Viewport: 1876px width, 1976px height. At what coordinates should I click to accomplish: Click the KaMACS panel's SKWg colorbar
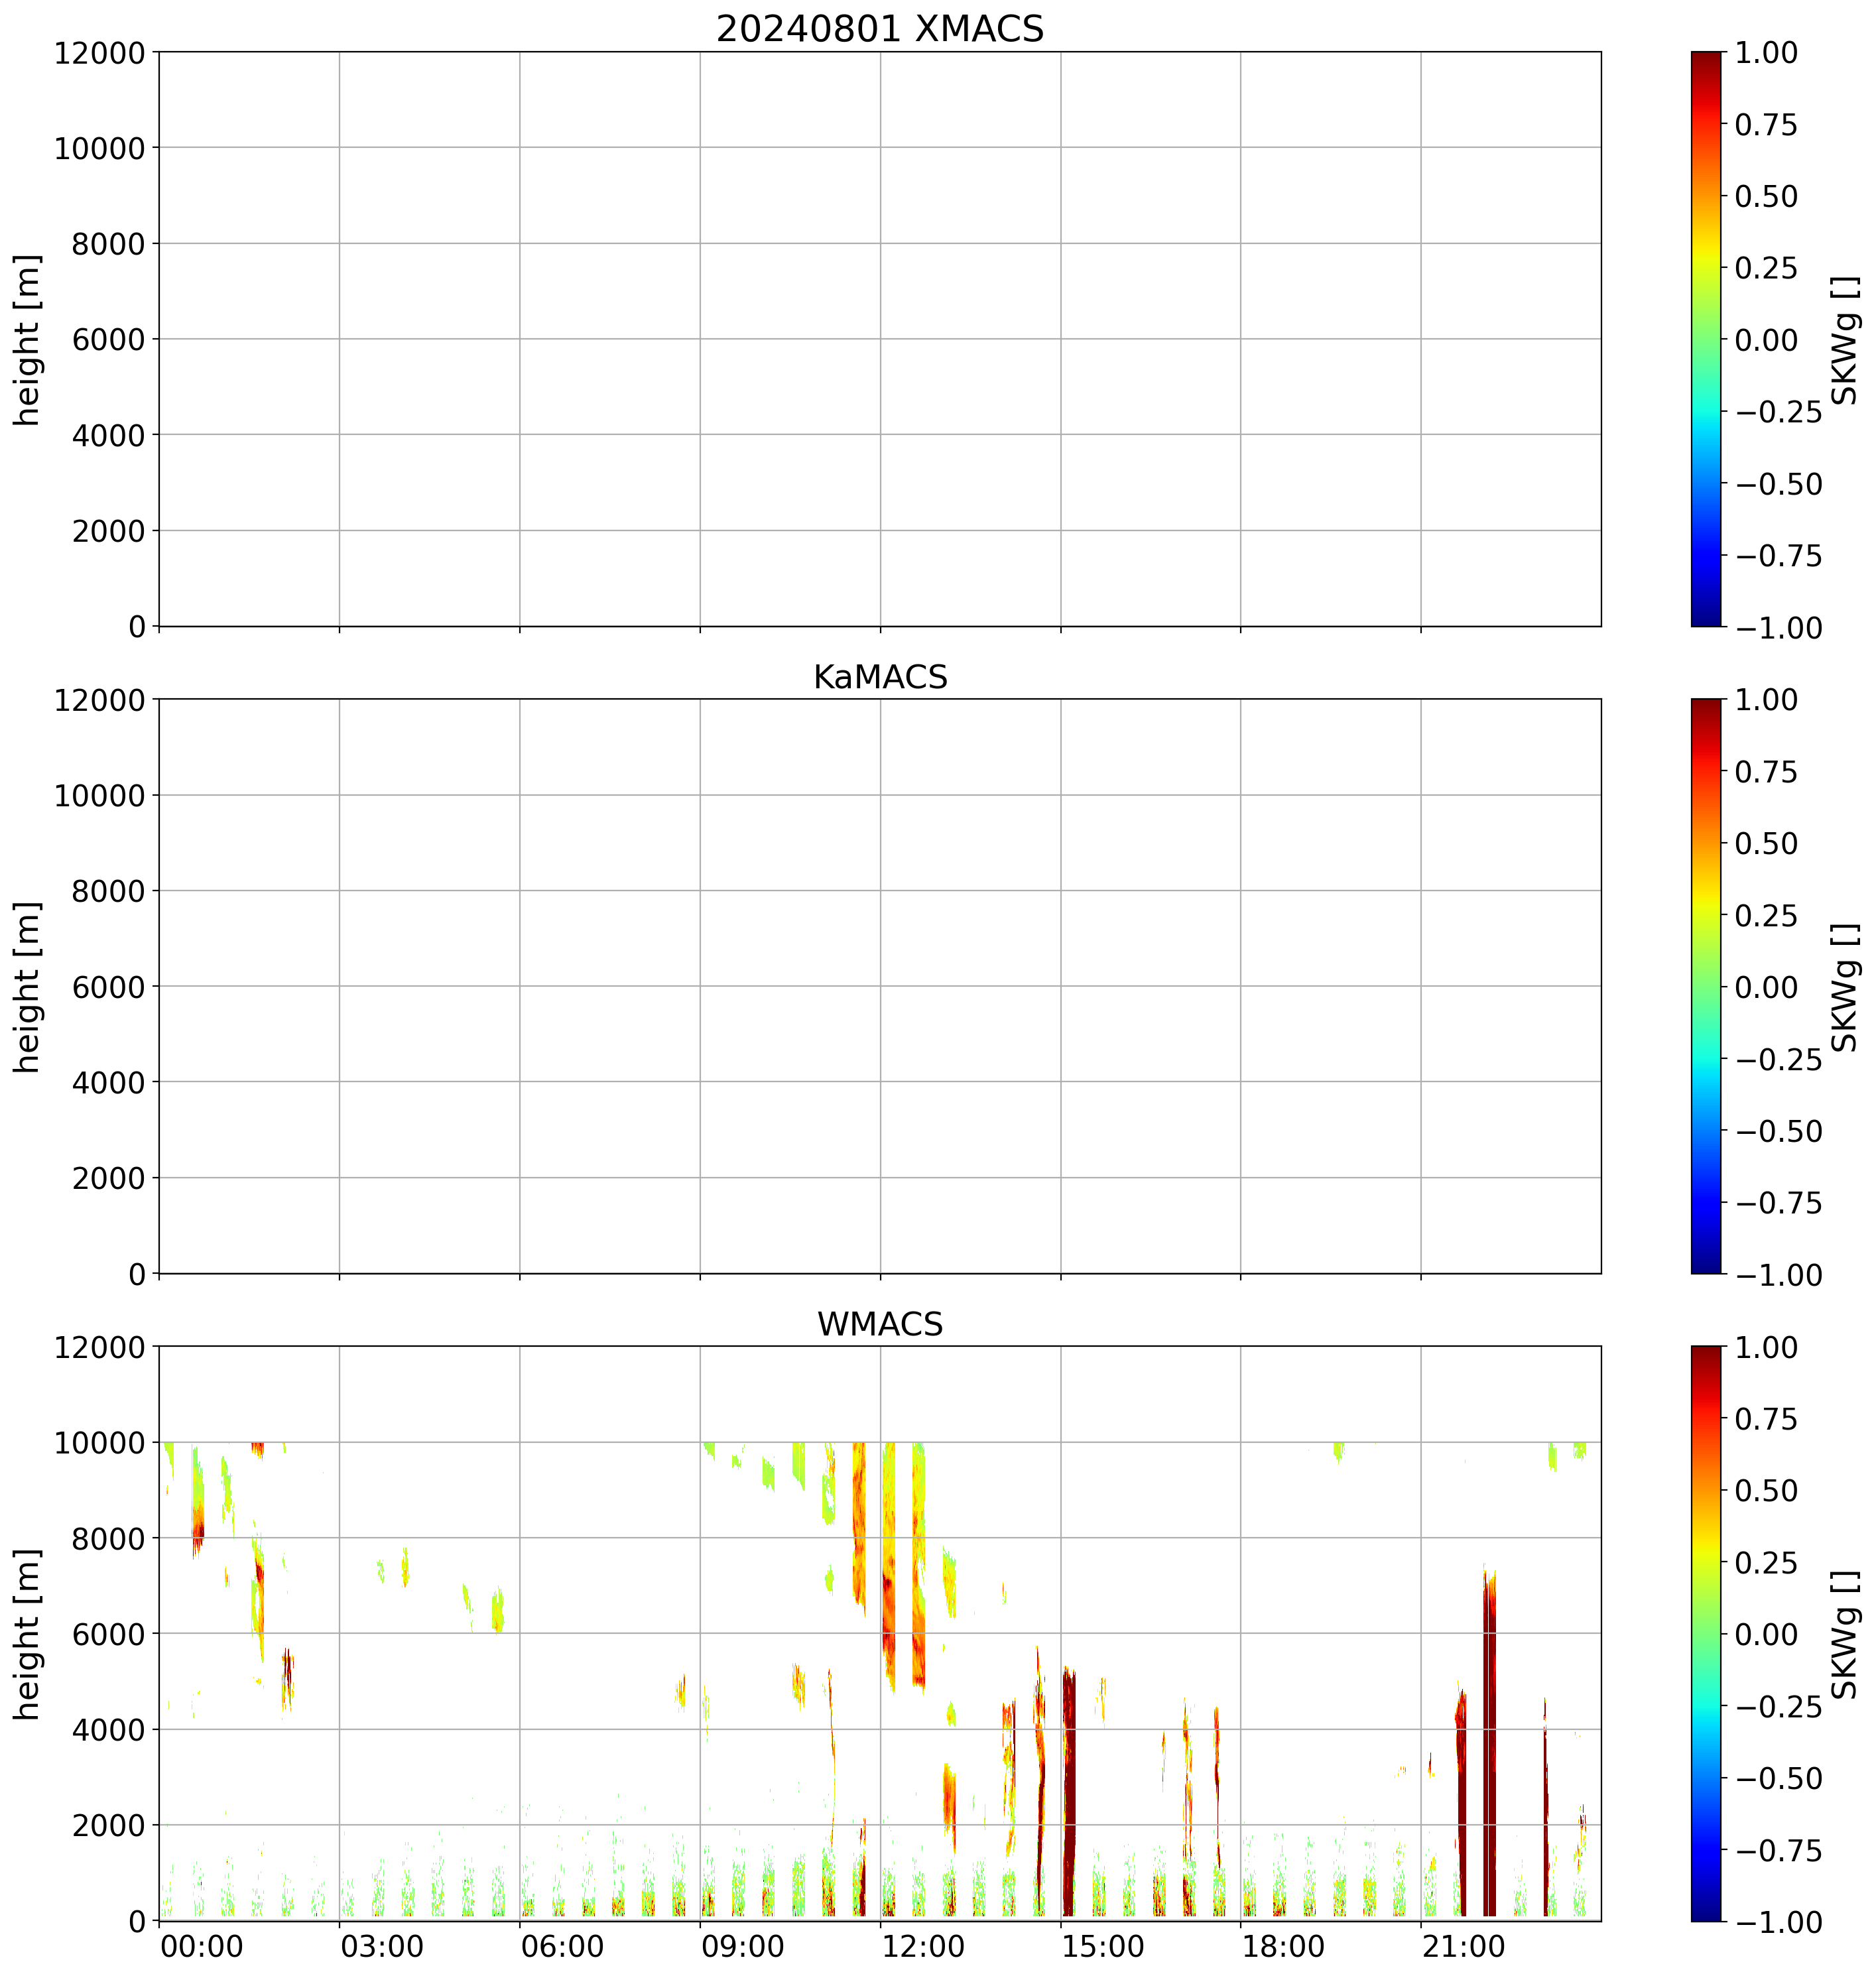click(x=1706, y=986)
